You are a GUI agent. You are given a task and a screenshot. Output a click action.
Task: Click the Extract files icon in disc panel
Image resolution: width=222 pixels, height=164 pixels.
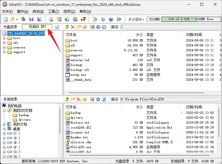tap(92, 27)
